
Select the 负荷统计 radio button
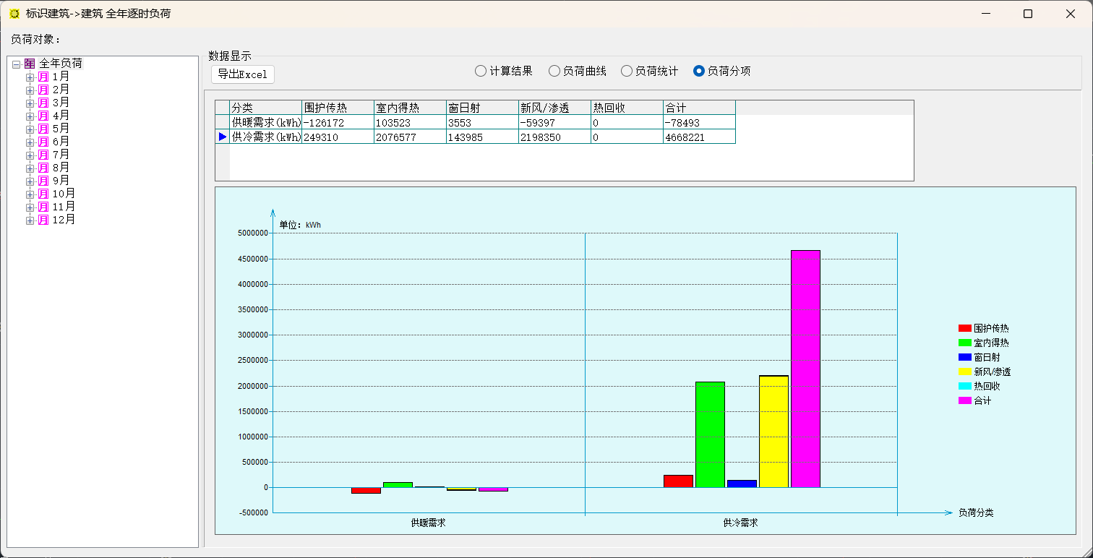[x=627, y=71]
